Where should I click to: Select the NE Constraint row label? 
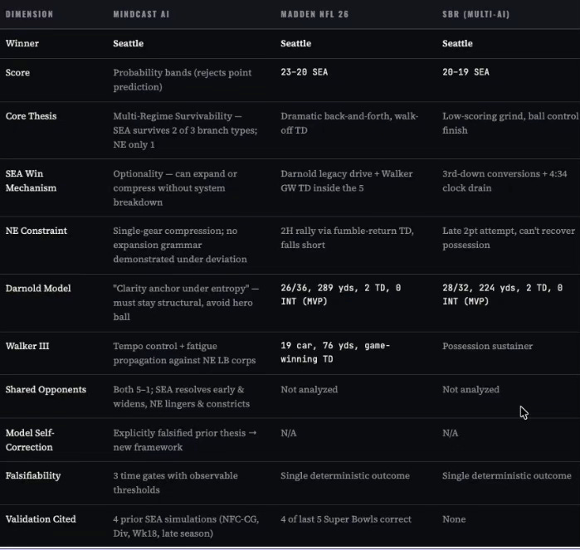37,231
